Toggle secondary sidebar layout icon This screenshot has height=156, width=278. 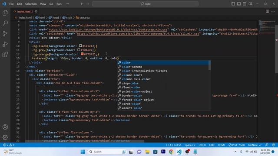point(245,4)
